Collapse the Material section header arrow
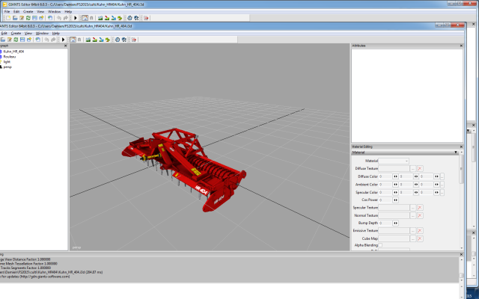Screen dimensions: 479x299 456,152
